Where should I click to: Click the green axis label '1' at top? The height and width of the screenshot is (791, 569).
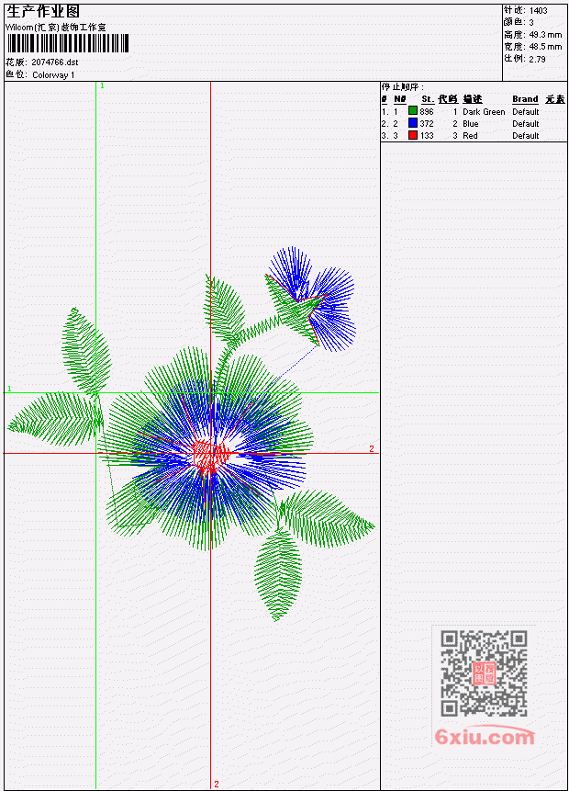coord(102,85)
